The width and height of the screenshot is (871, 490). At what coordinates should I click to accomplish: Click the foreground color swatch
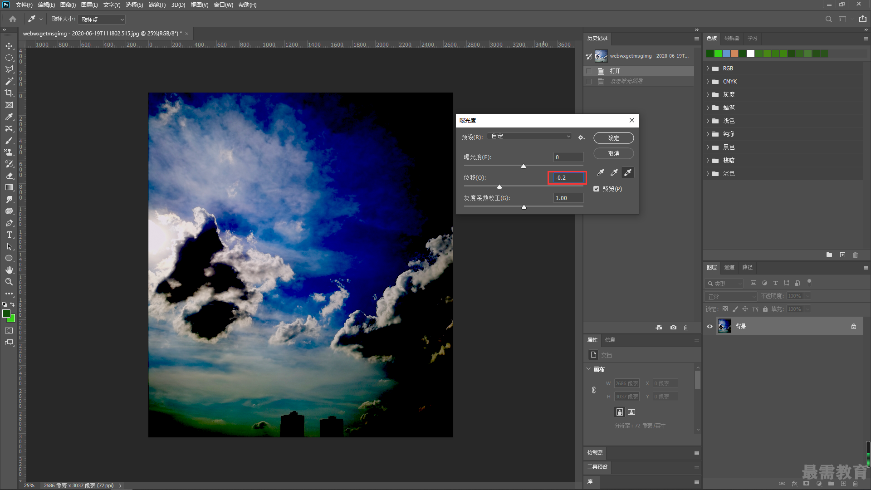point(6,314)
